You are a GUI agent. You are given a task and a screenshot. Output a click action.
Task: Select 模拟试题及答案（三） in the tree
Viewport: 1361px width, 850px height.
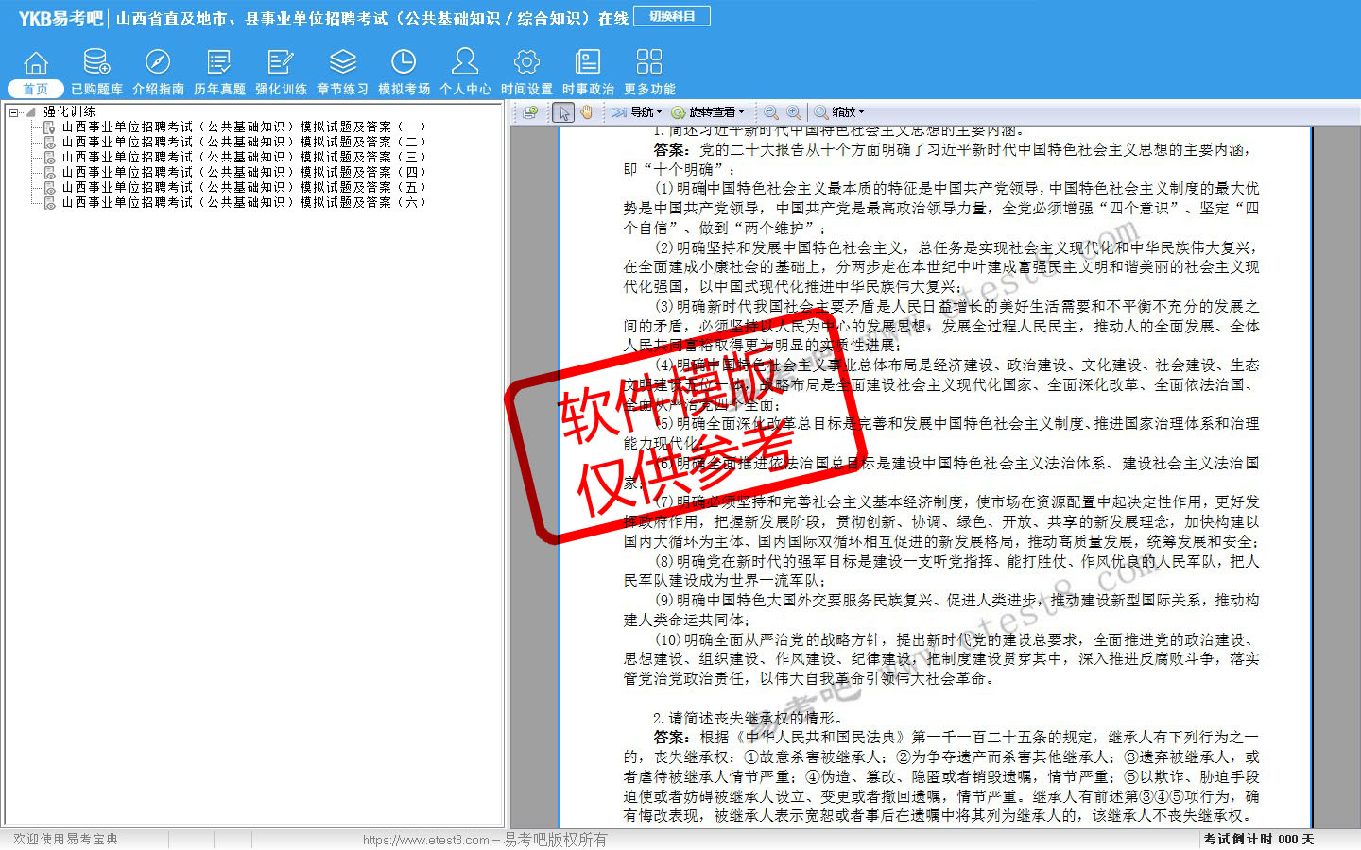tap(244, 157)
